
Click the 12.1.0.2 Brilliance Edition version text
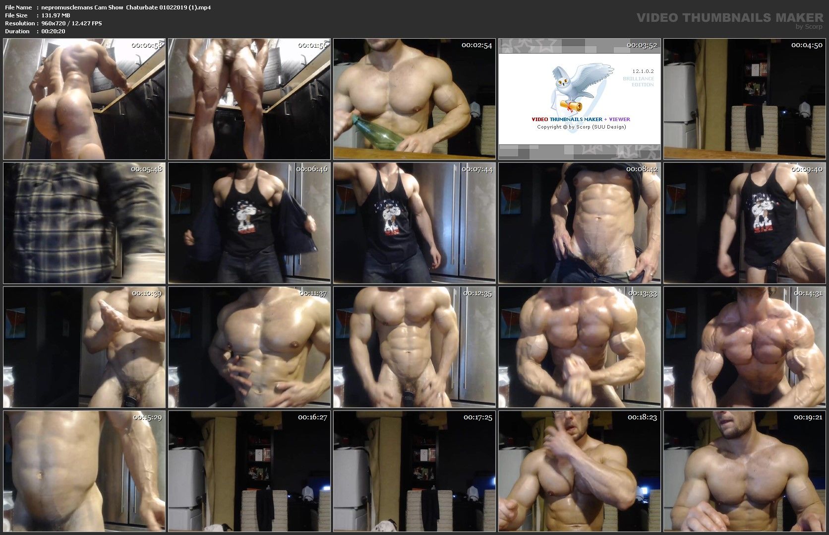click(643, 78)
